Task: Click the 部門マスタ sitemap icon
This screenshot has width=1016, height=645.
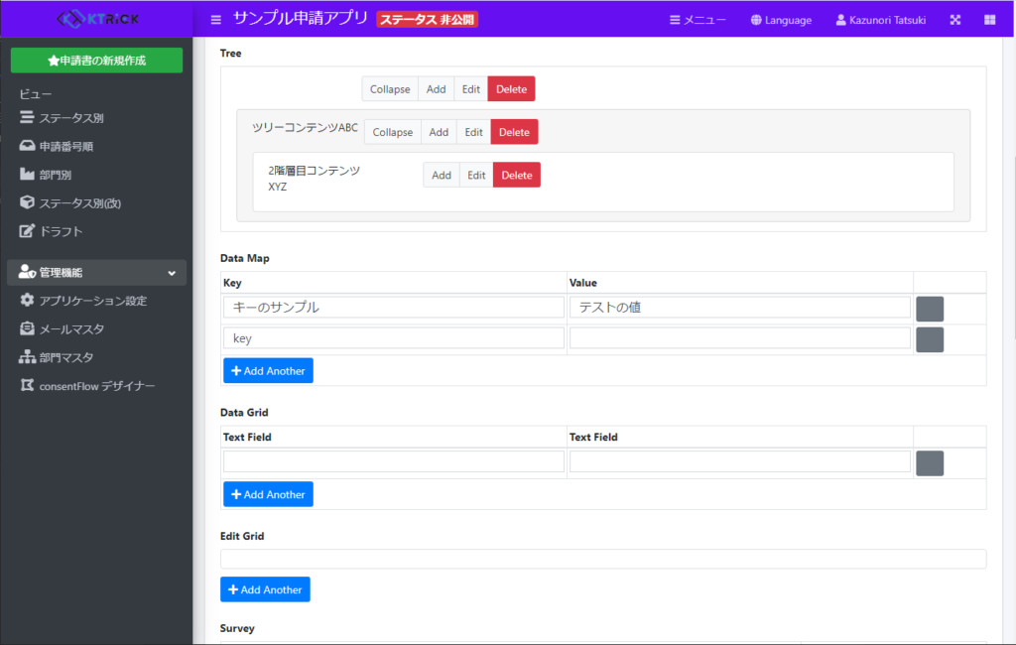Action: click(27, 356)
